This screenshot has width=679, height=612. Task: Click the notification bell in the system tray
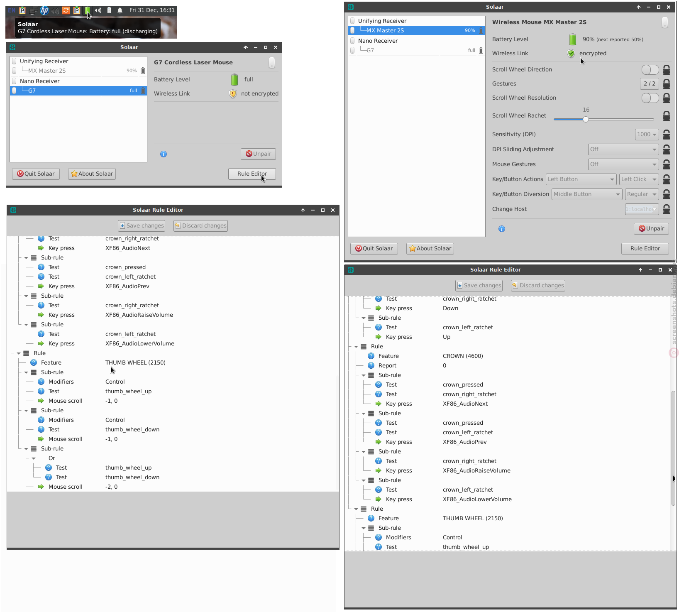pyautogui.click(x=120, y=10)
